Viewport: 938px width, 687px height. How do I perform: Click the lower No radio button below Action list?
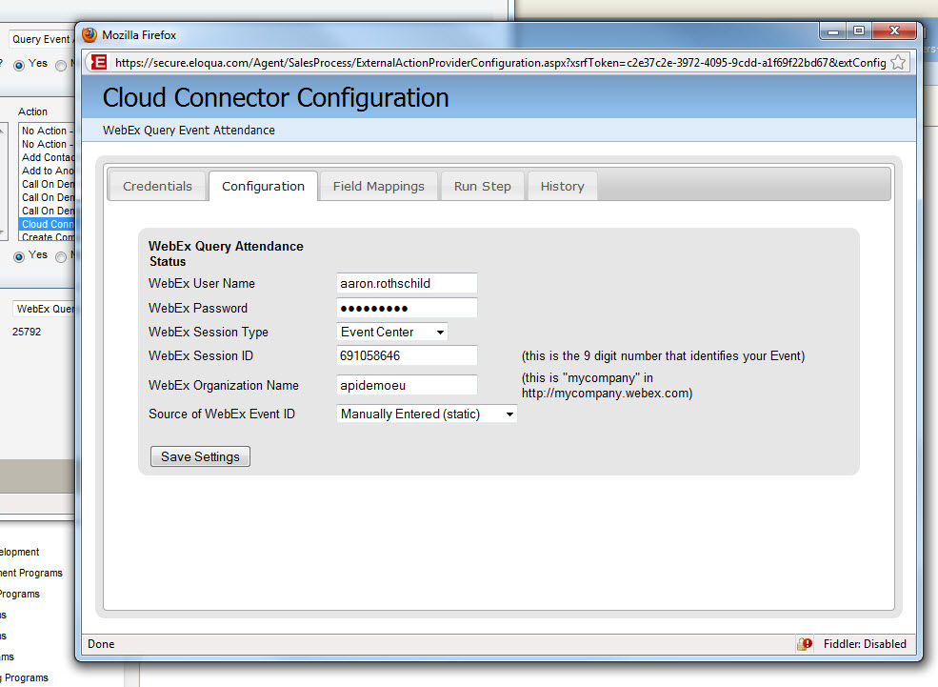tap(61, 256)
